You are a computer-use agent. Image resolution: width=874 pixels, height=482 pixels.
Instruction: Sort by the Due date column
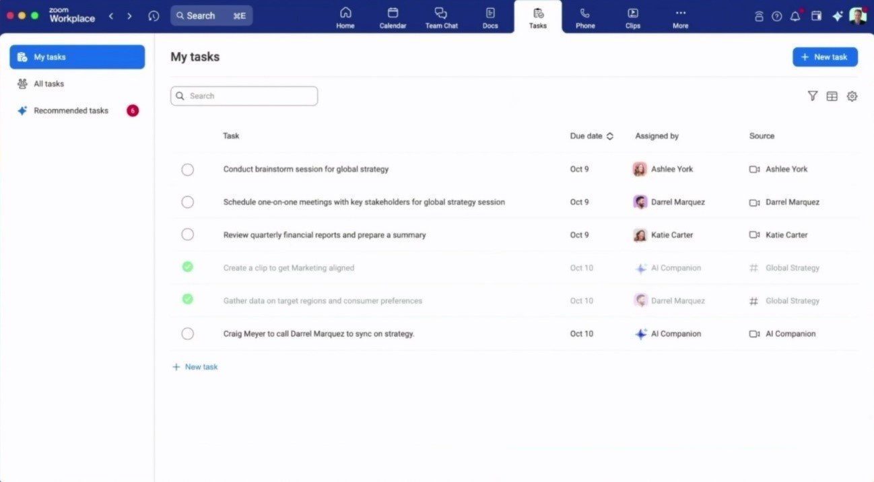[591, 136]
